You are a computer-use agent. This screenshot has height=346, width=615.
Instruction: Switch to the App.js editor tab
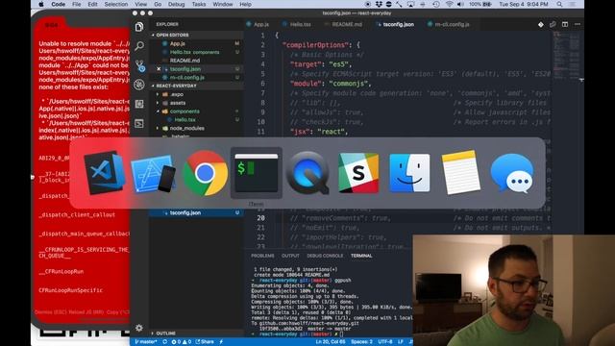click(258, 24)
